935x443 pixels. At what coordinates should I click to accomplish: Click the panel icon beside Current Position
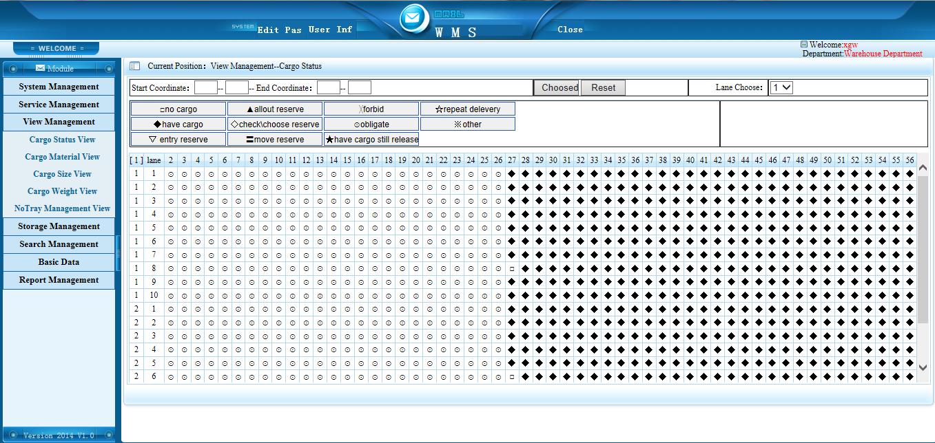pos(135,66)
